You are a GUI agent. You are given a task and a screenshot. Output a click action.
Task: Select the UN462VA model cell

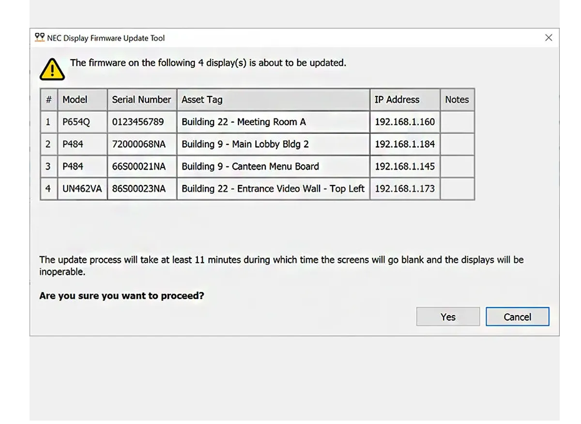82,189
